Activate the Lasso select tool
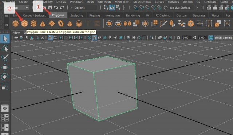This screenshot has height=135, width=233. coord(5,49)
